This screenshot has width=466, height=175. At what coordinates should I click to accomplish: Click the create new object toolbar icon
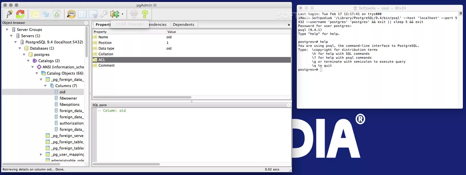[46, 14]
